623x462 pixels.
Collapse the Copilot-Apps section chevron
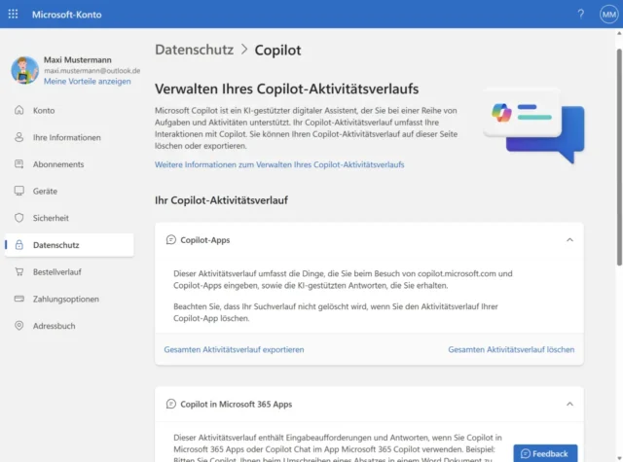(x=569, y=239)
